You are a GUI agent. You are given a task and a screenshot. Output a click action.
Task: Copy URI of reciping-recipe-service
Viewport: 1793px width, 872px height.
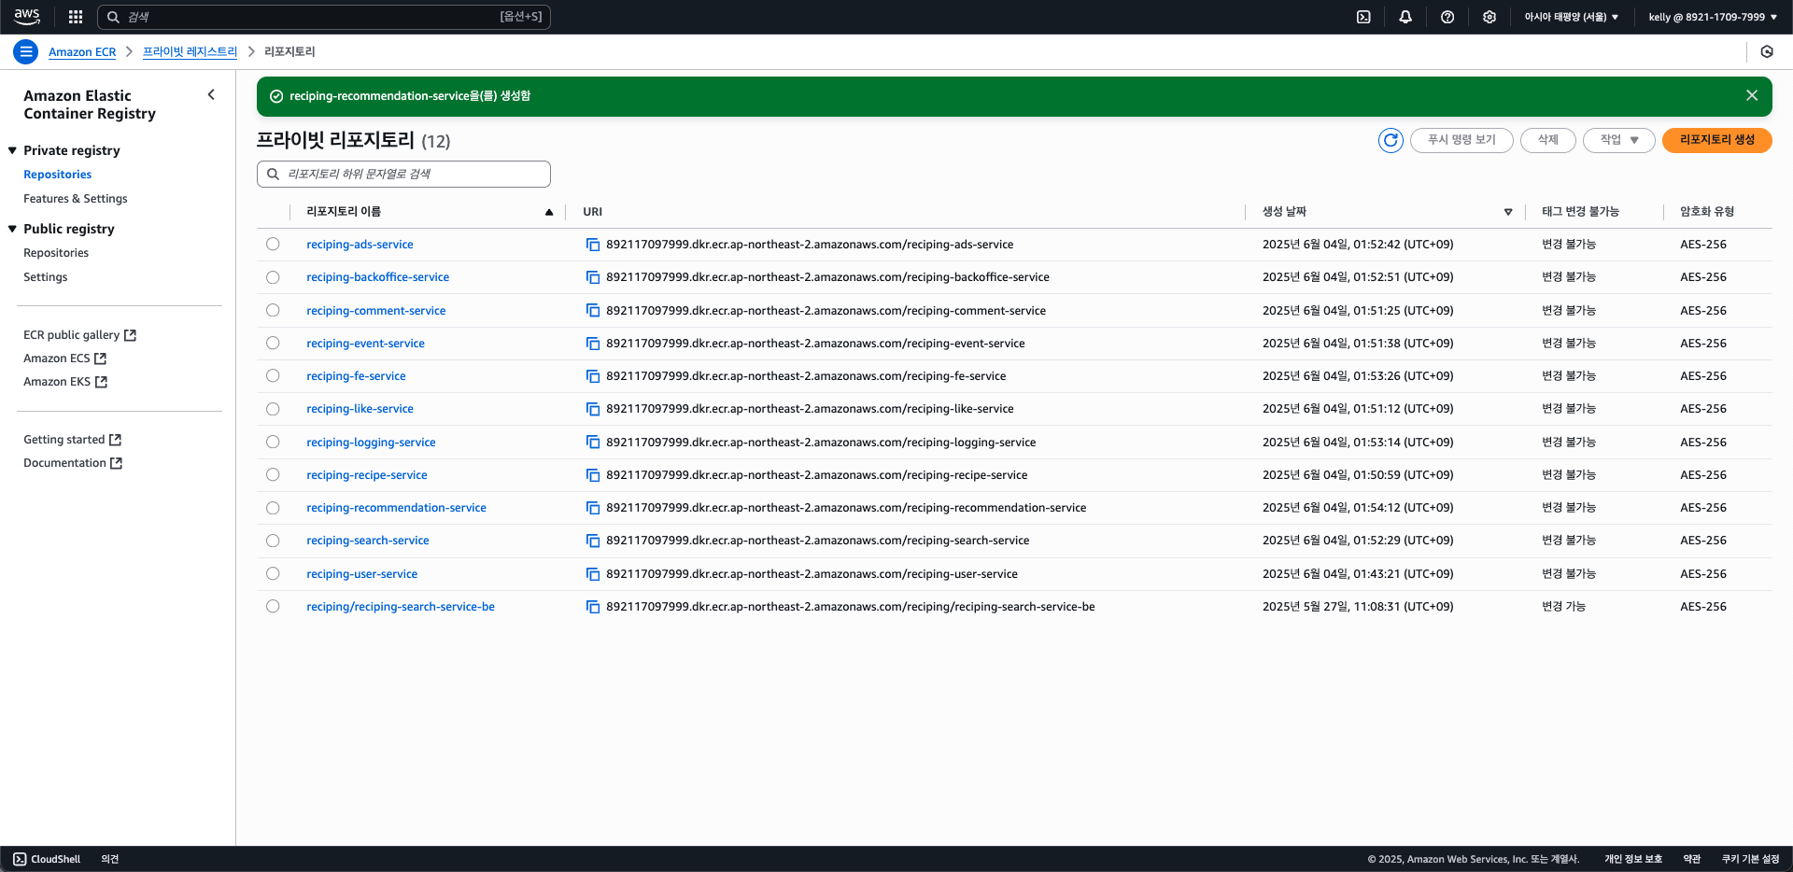(x=593, y=475)
